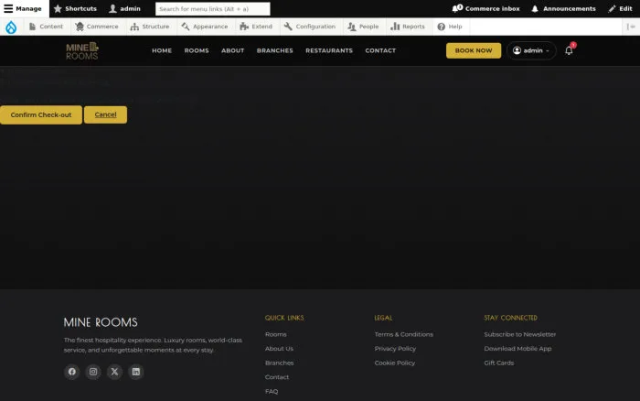Open the Content admin menu
640x401 pixels.
coord(46,27)
